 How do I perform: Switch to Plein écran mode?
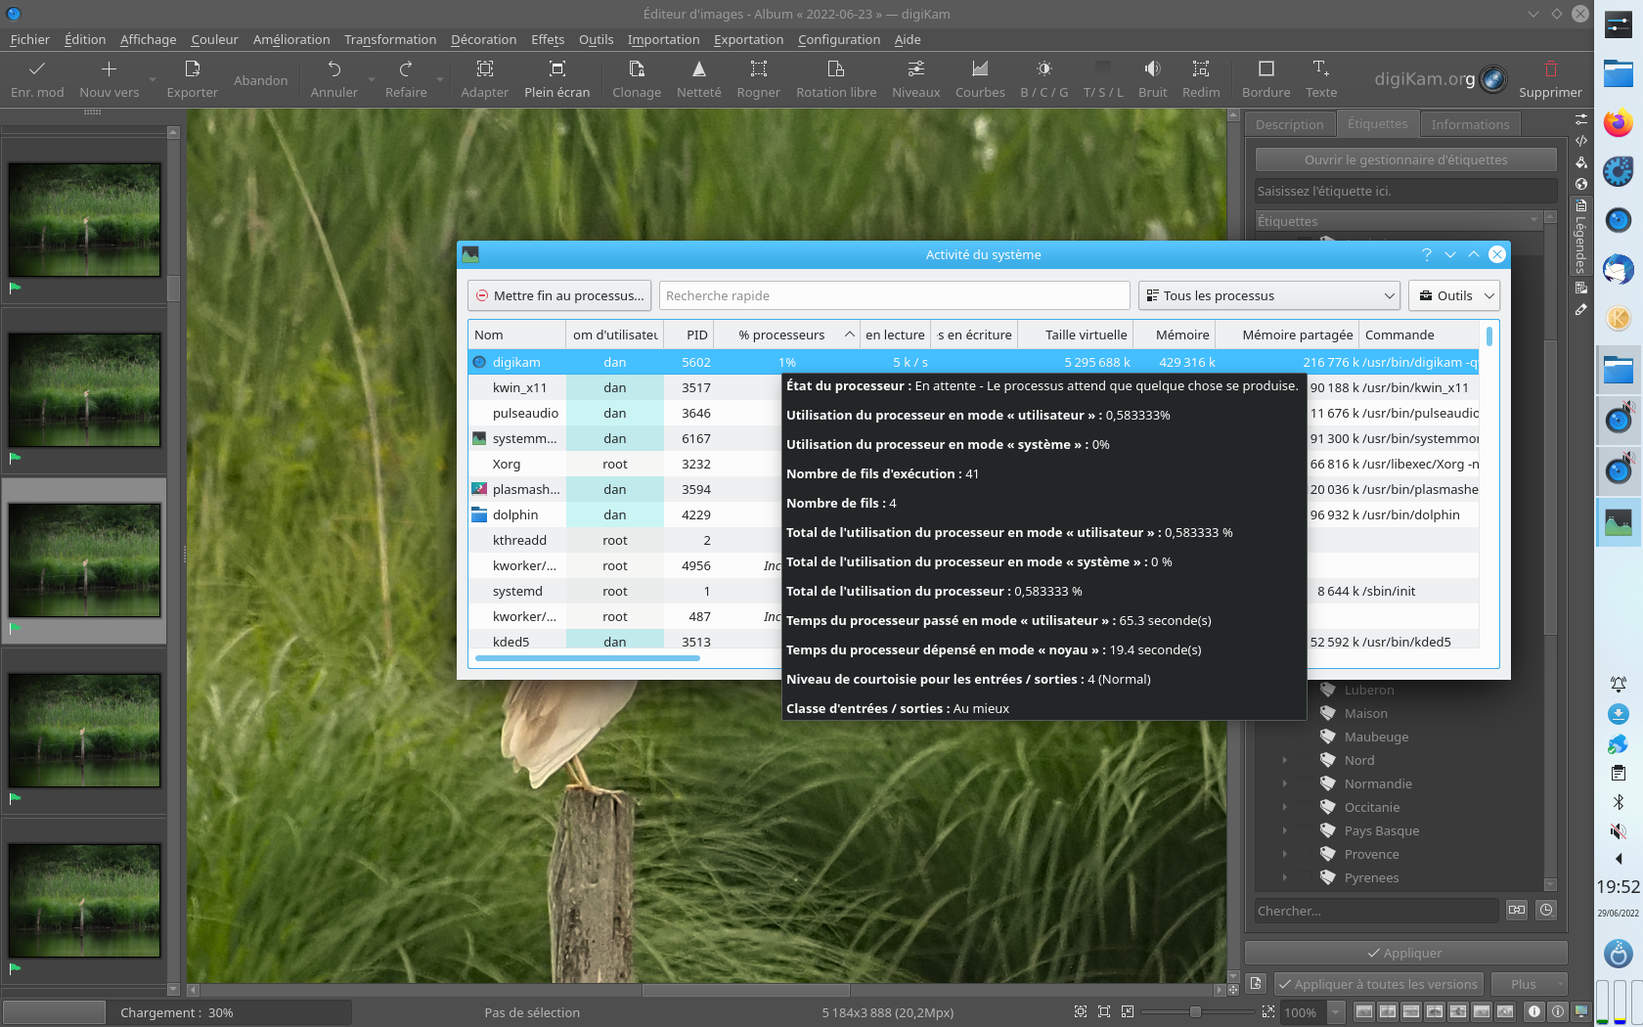[x=557, y=79]
